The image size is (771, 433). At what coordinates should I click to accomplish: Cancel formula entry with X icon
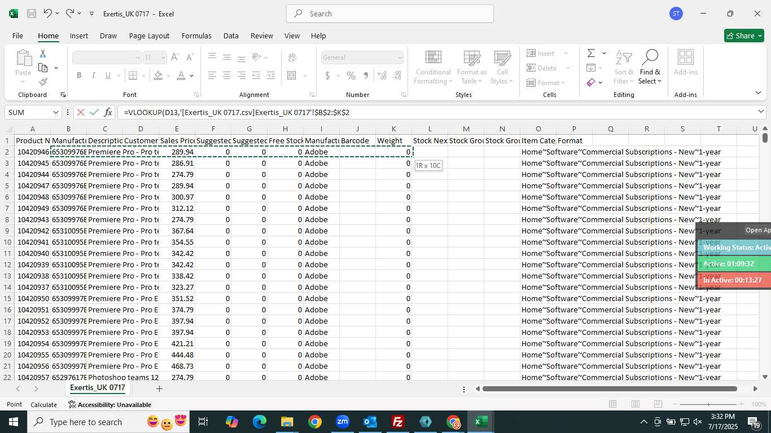(x=81, y=112)
